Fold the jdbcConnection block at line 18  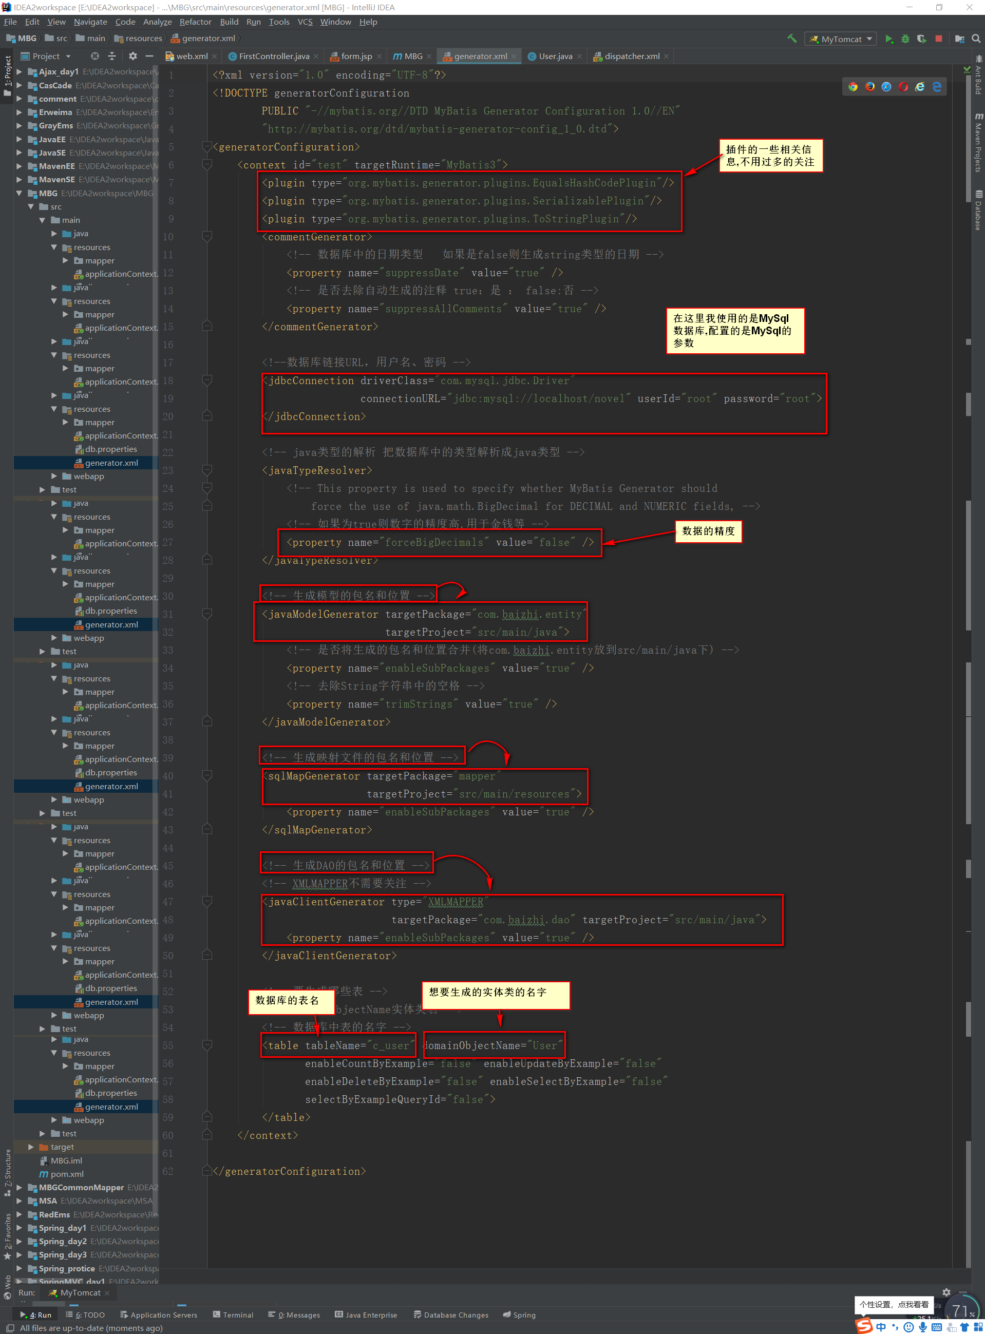(x=207, y=380)
